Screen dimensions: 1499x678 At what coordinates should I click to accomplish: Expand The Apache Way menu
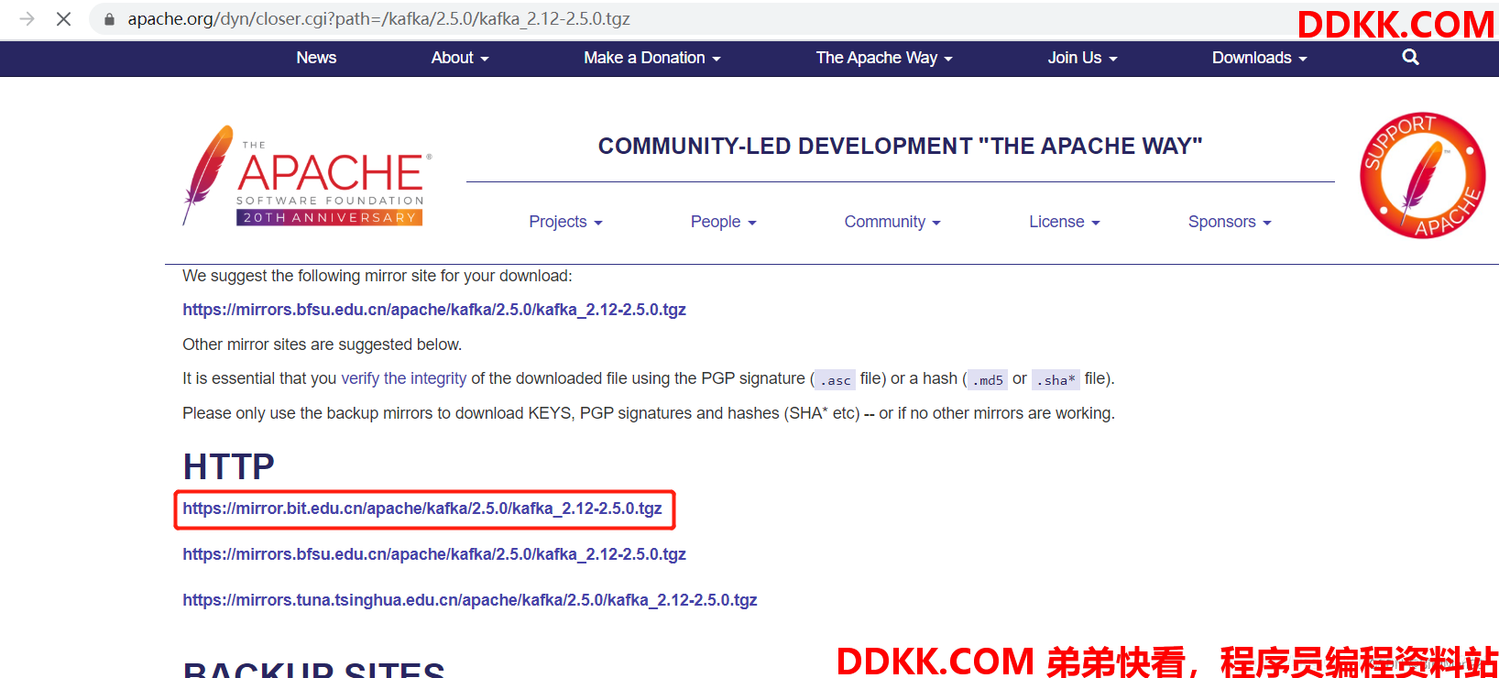point(884,58)
